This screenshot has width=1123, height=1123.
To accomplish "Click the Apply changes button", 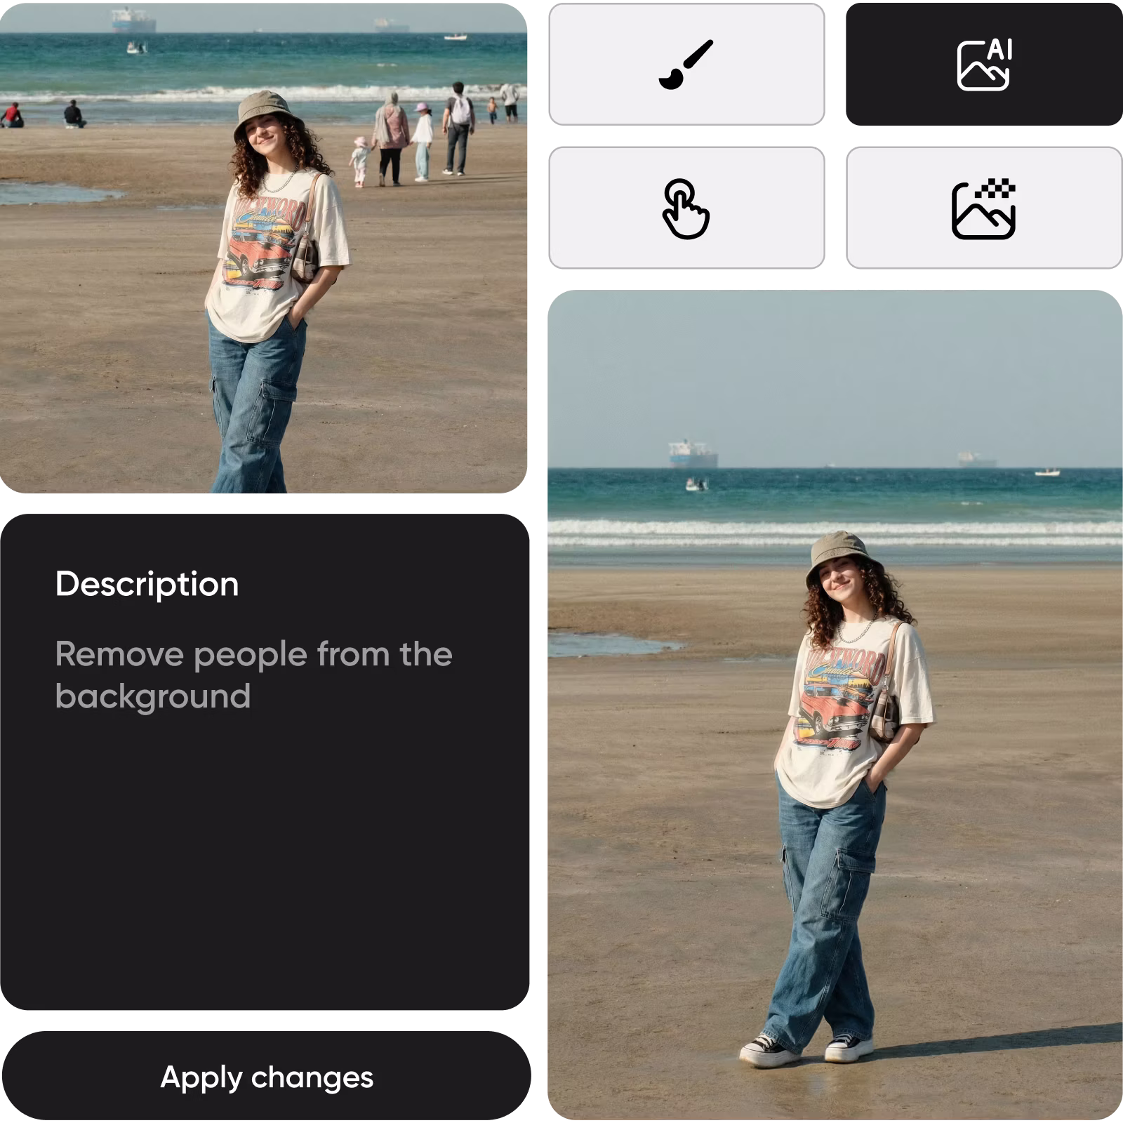I will pyautogui.click(x=266, y=1076).
